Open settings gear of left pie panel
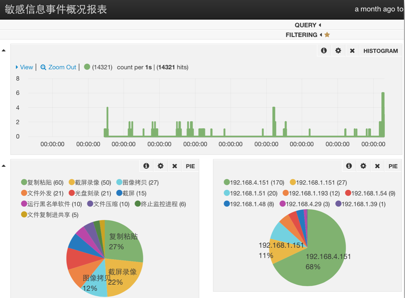Viewport: 405px width, 298px height. click(161, 166)
